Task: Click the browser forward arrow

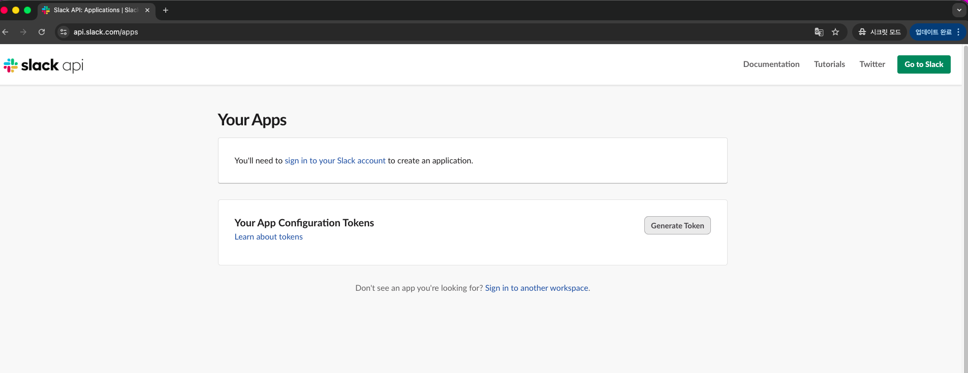Action: (23, 32)
